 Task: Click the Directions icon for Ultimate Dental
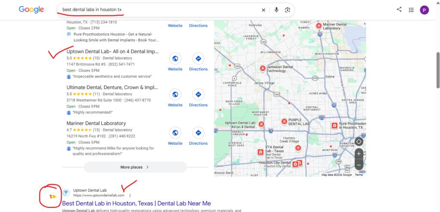coord(198,94)
